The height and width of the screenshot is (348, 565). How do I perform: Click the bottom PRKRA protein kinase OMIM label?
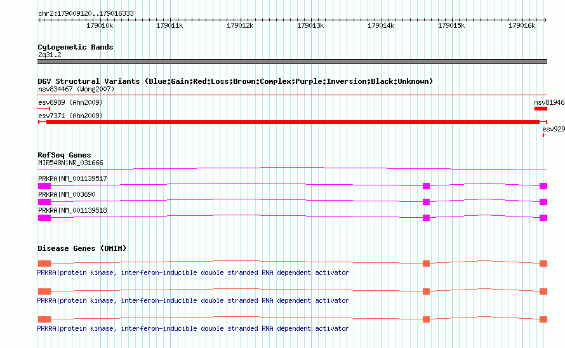(x=193, y=328)
